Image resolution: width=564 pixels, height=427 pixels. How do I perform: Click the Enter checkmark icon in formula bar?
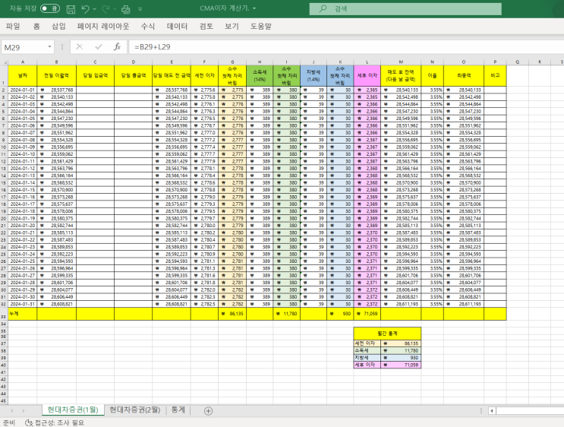click(x=98, y=46)
